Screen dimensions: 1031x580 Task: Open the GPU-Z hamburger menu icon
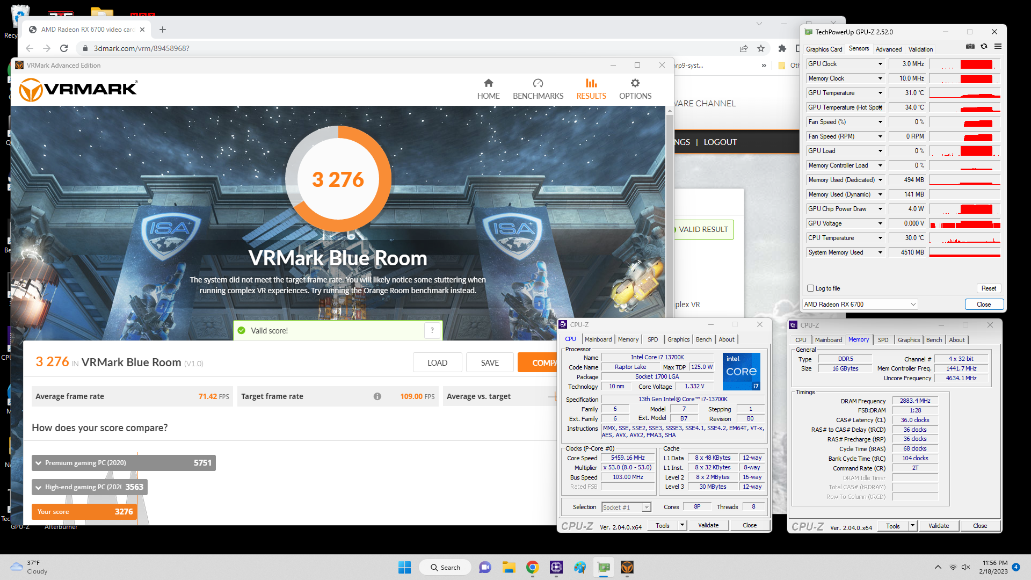click(998, 47)
